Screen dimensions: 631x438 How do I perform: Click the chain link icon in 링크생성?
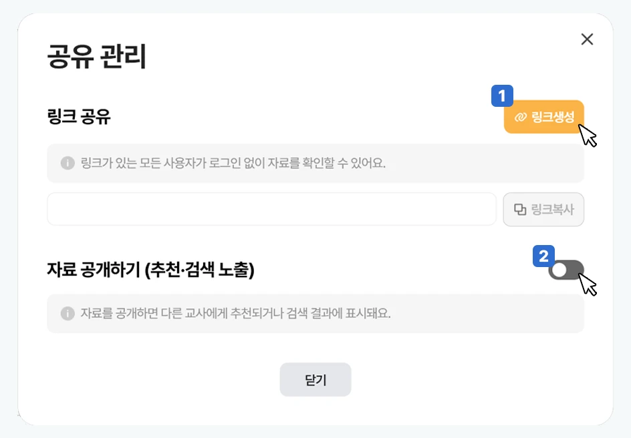(520, 118)
